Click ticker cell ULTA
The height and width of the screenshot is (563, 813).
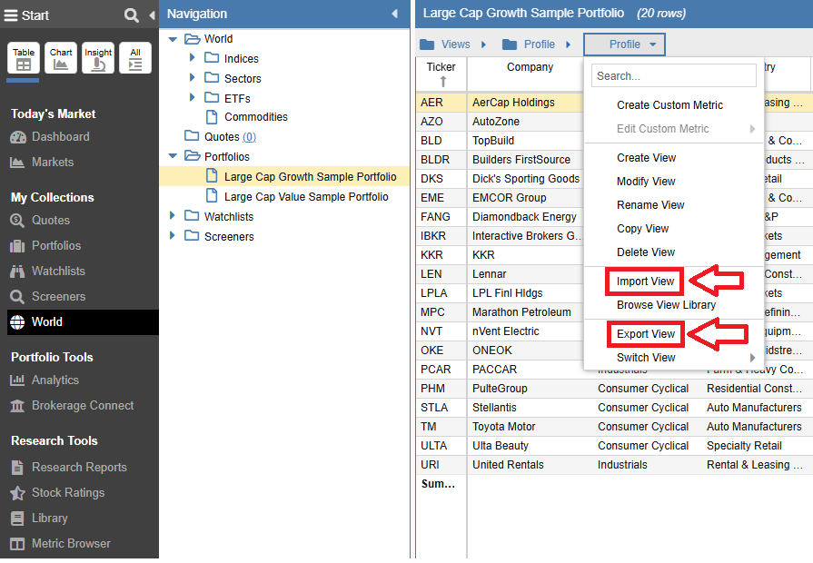pos(433,446)
